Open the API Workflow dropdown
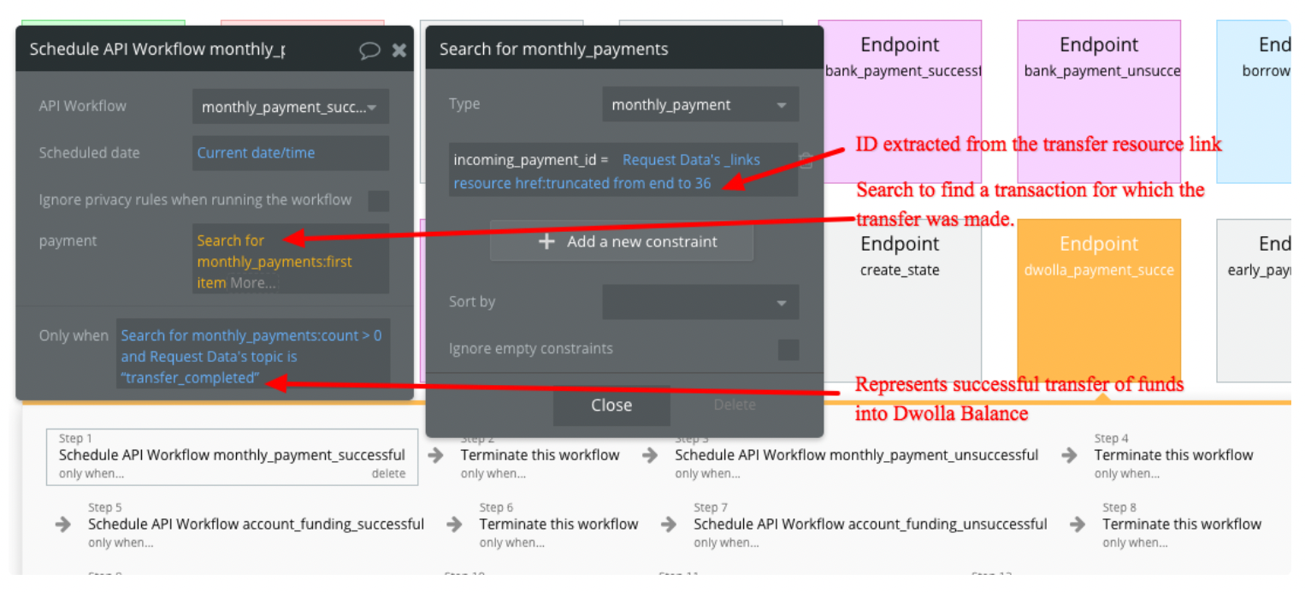This screenshot has width=1305, height=592. click(291, 107)
